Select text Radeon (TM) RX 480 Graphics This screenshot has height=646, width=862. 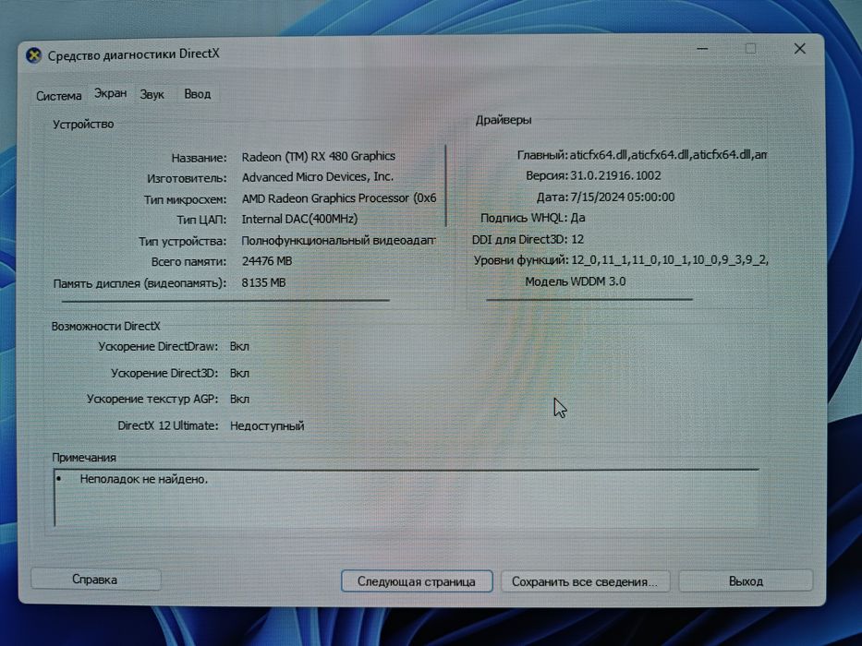pos(319,156)
